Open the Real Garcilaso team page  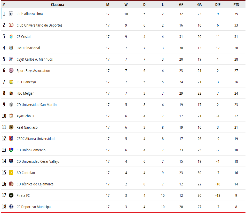tap(27, 127)
